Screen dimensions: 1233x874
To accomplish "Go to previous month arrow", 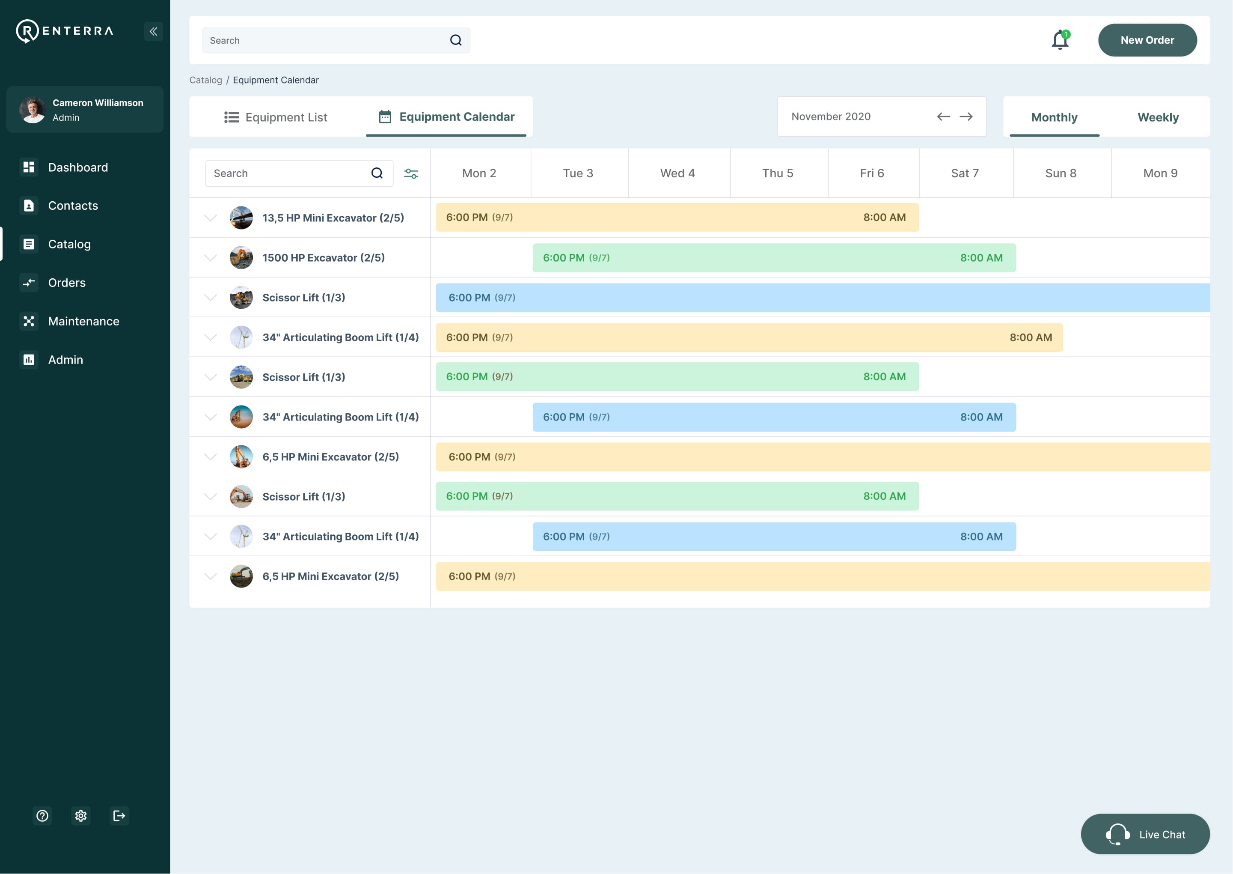I will point(943,117).
